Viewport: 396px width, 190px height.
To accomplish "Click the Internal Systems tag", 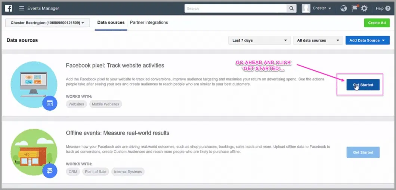I will tap(128, 172).
